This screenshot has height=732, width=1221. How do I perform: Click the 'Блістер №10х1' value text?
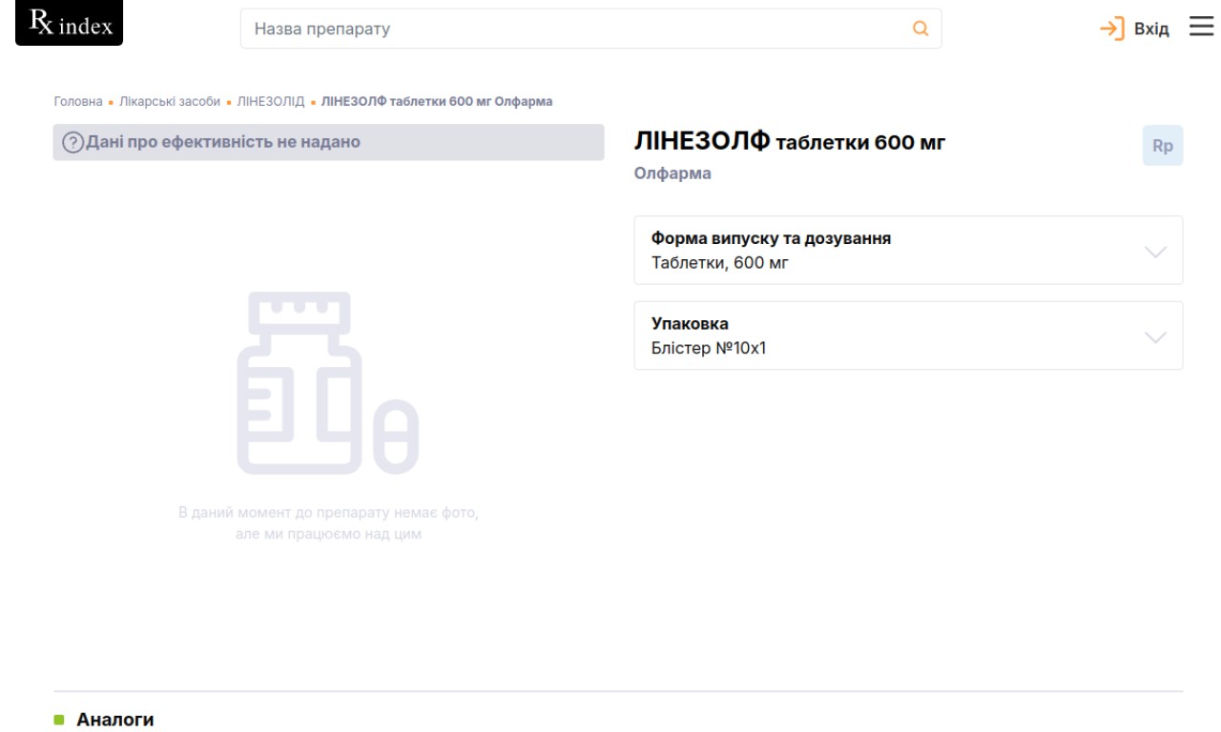pyautogui.click(x=709, y=348)
